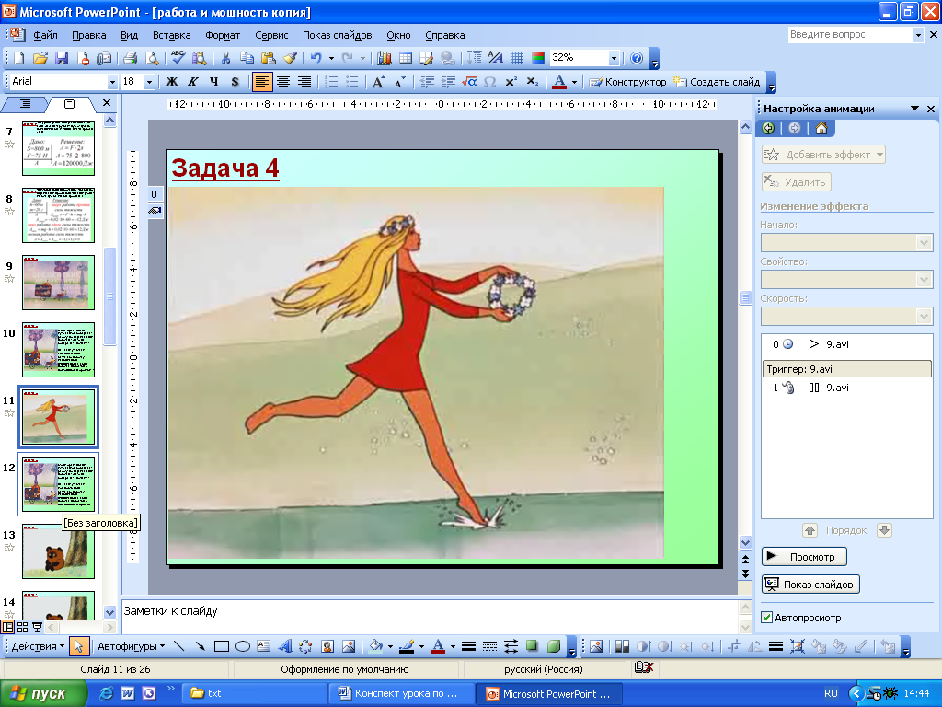
Task: Insert symbol Omega icon
Action: click(x=490, y=82)
